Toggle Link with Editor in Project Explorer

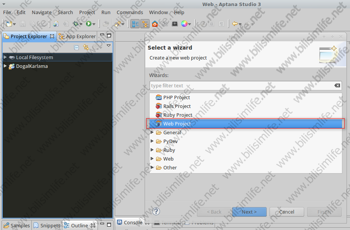[86, 48]
